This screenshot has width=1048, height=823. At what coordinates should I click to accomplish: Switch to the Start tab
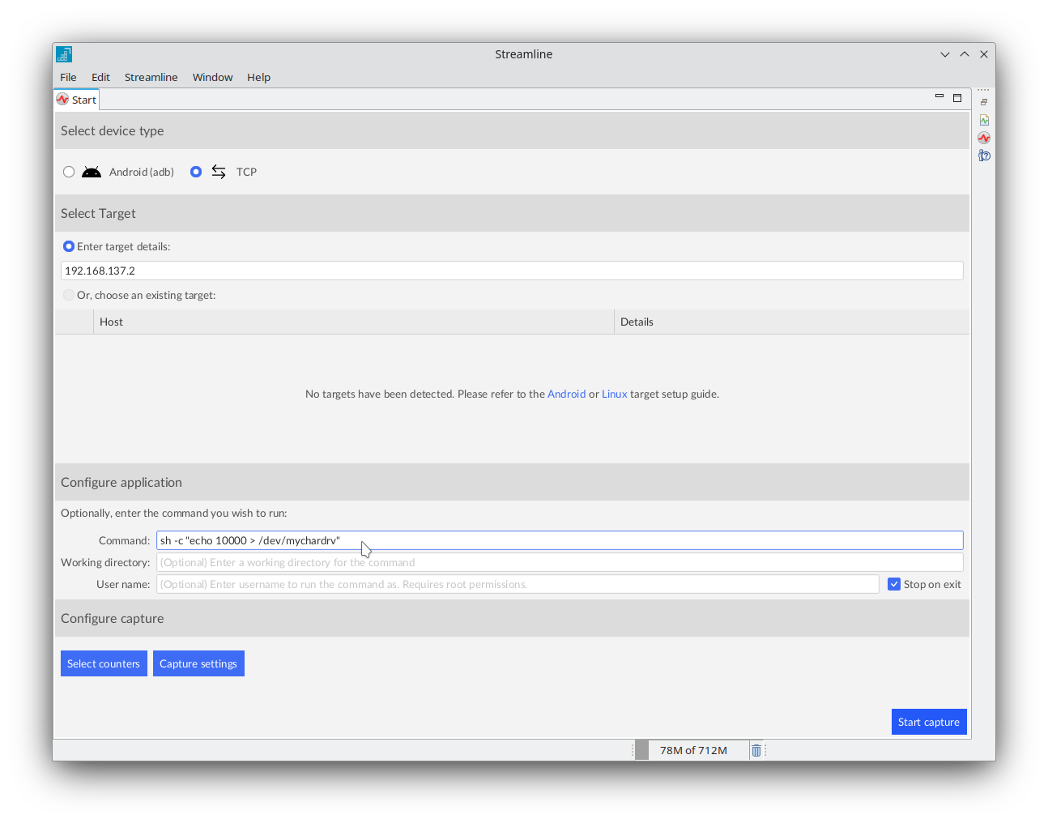point(76,99)
